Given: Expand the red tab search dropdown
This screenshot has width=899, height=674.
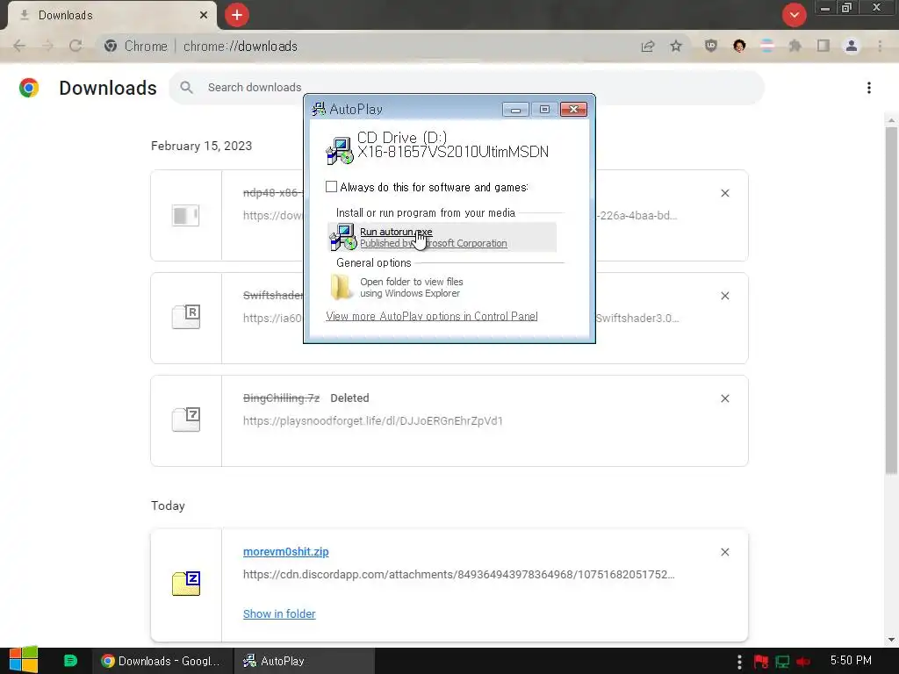Looking at the screenshot, I should [x=794, y=15].
